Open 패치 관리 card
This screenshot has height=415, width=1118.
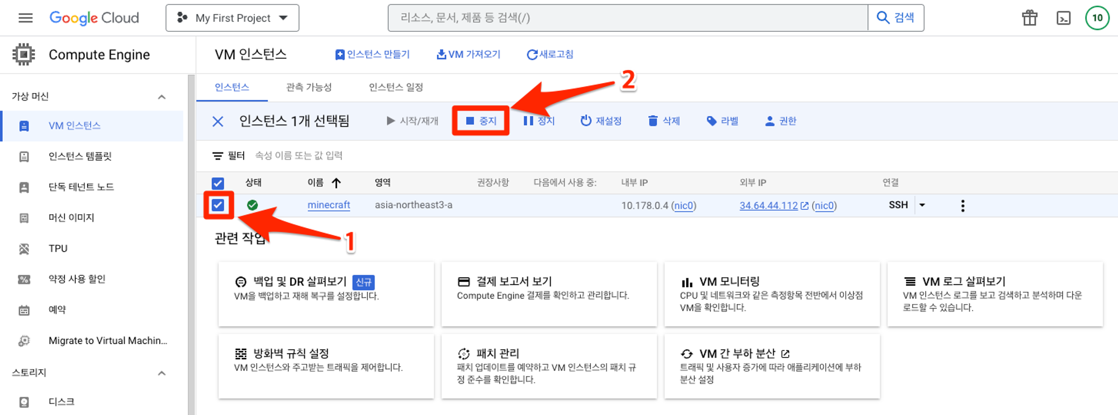tap(549, 366)
